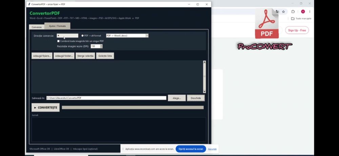Click the 'Ascunde' link on sharing bar
The width and height of the screenshot is (339, 156).
point(212,149)
